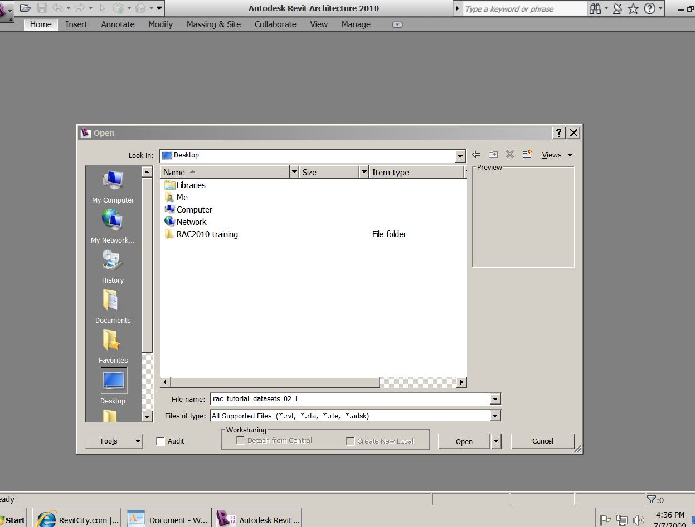Select the Network entry in file list

pyautogui.click(x=186, y=222)
